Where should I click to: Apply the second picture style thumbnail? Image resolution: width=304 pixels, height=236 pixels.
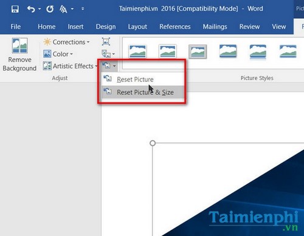click(x=167, y=51)
